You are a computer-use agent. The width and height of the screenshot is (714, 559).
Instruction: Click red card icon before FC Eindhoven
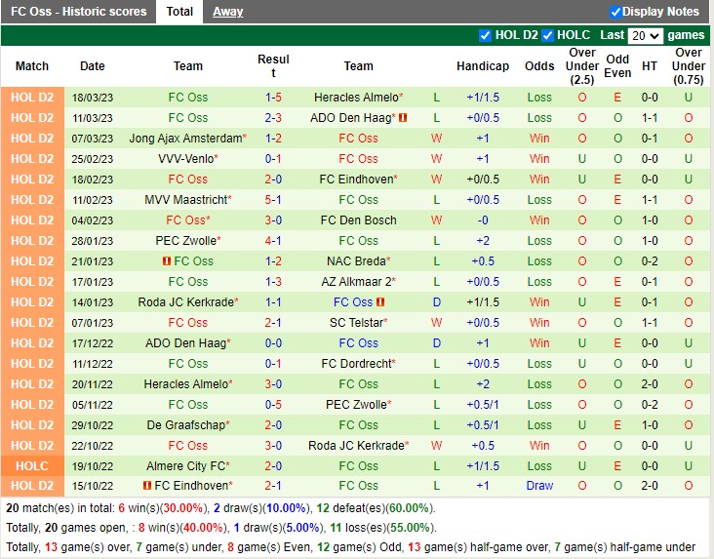tap(146, 486)
